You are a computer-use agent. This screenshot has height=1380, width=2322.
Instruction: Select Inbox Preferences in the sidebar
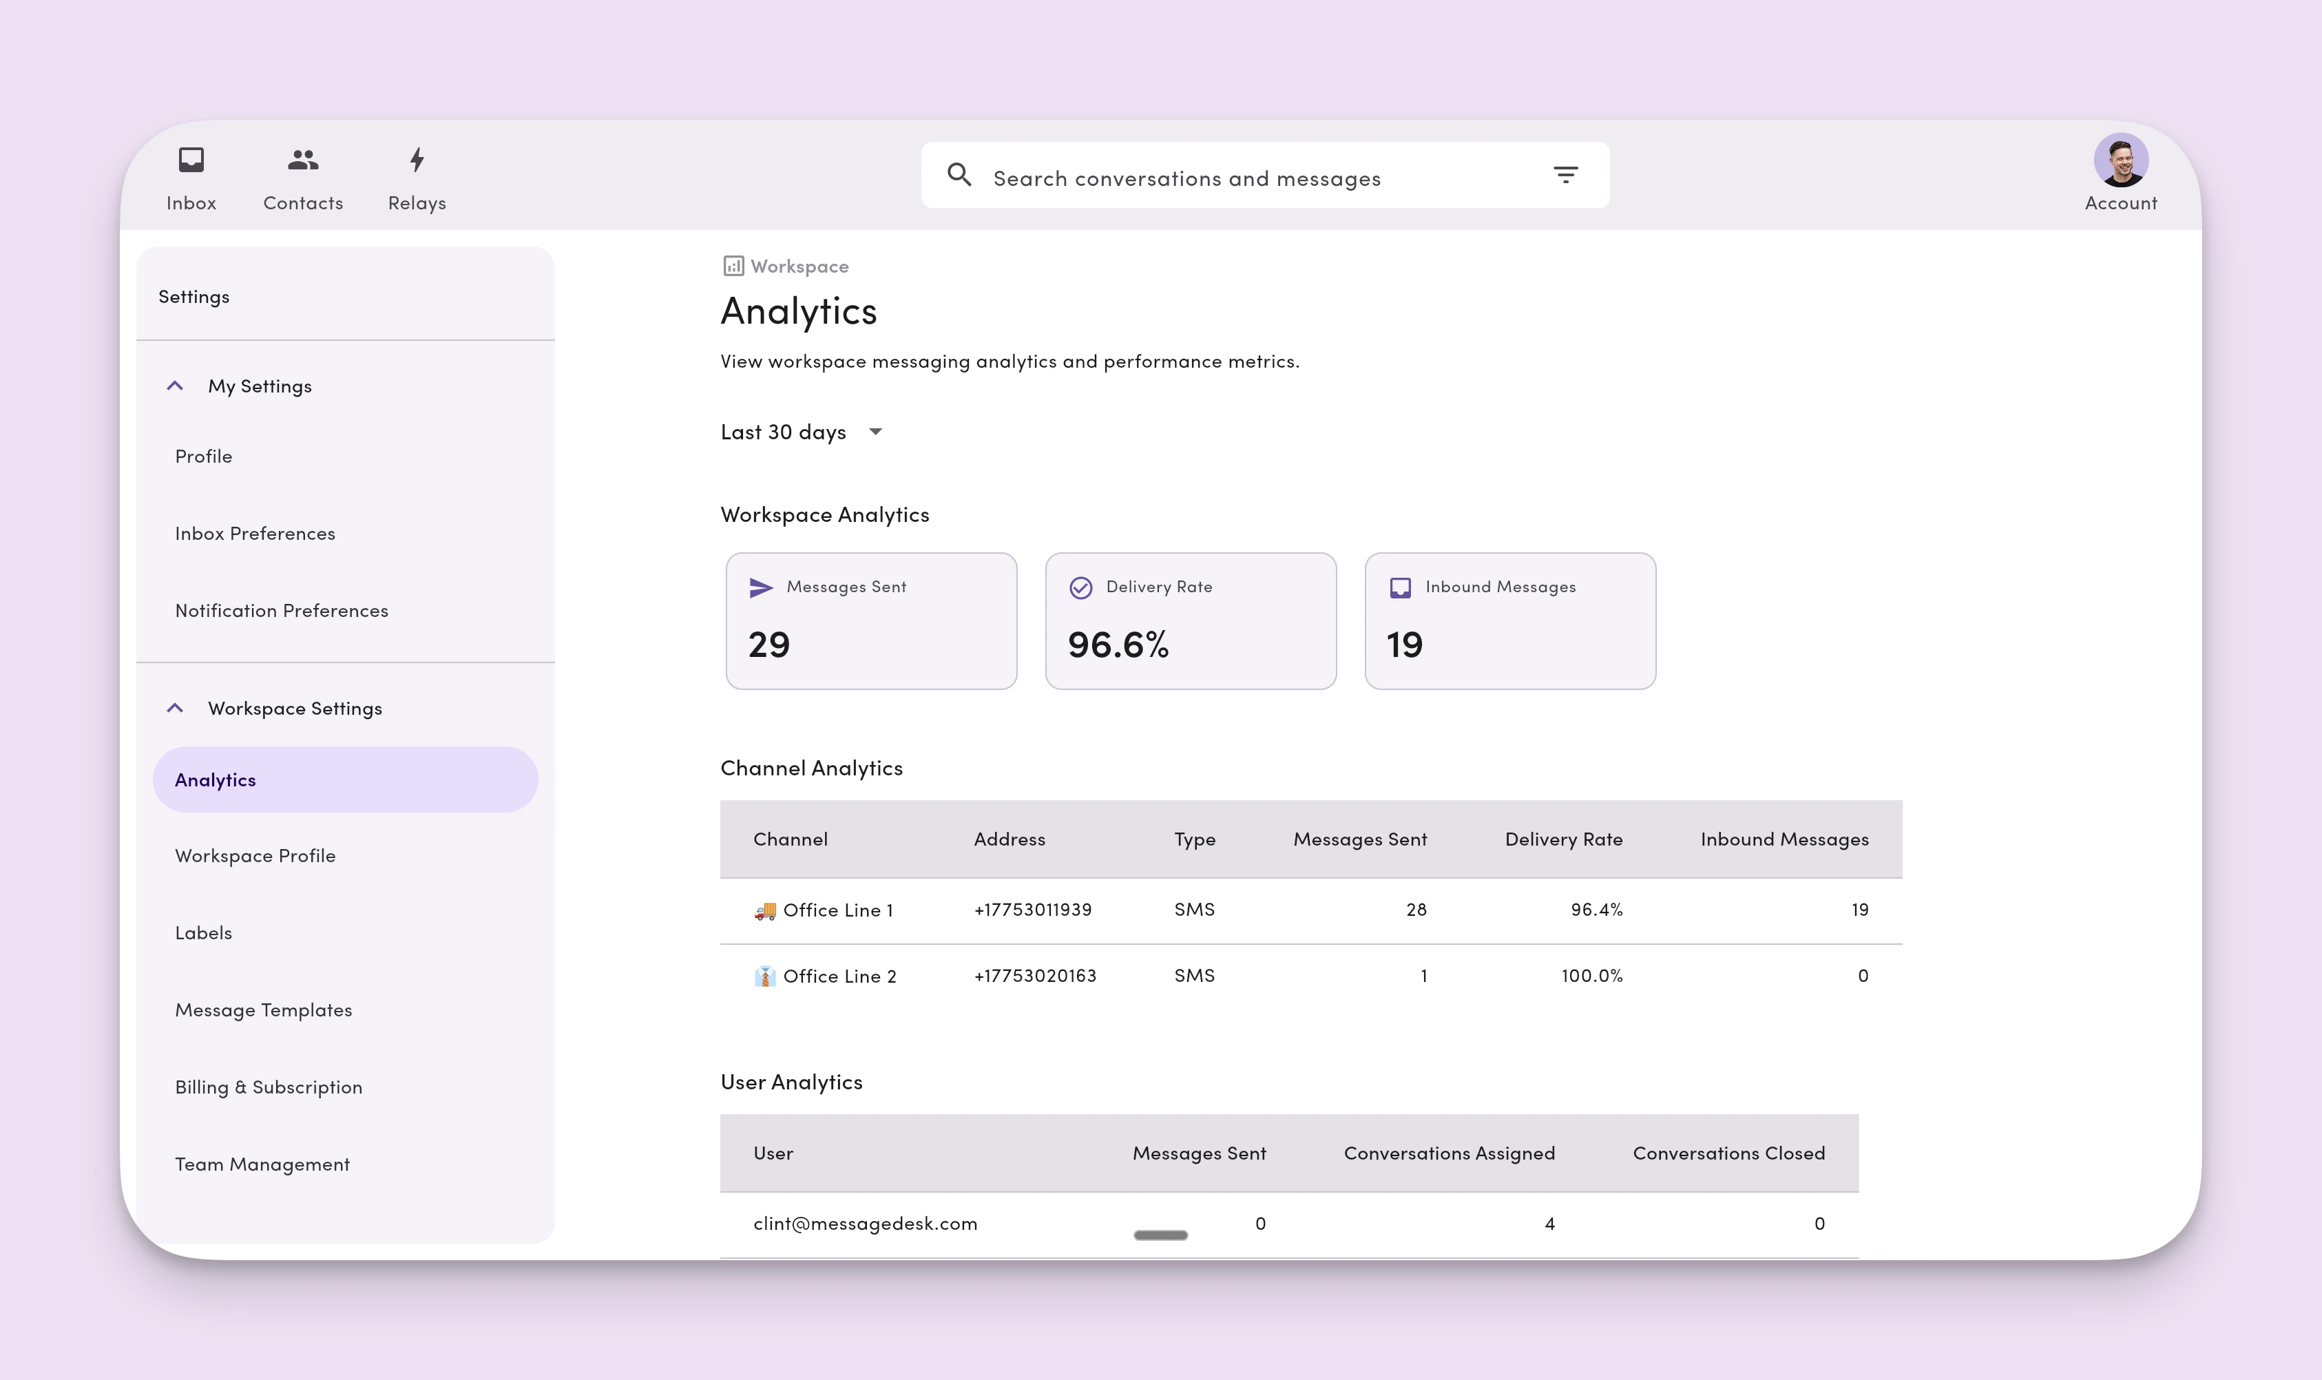pyautogui.click(x=255, y=533)
